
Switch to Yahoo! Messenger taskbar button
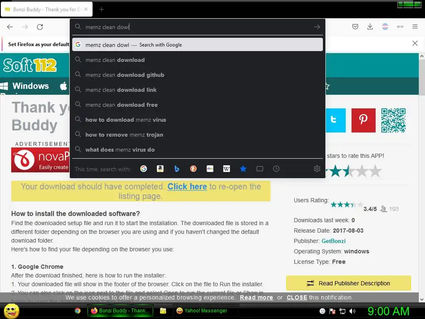205,311
